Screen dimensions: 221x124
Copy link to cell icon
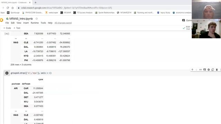[200, 70]
